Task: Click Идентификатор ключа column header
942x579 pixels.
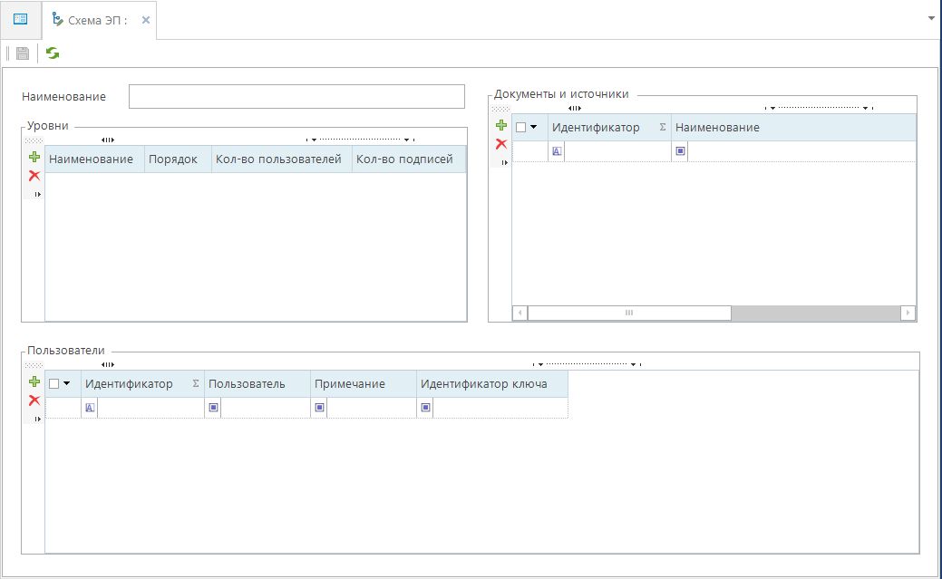Action: pos(483,384)
